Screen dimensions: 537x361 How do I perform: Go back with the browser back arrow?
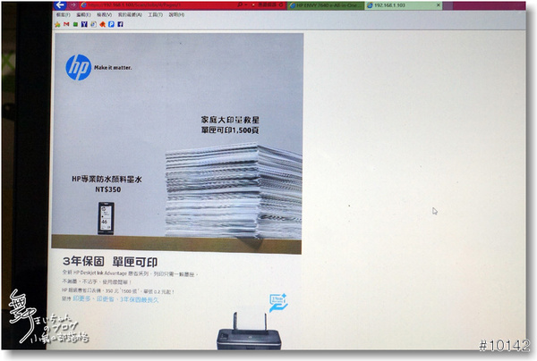60,5
